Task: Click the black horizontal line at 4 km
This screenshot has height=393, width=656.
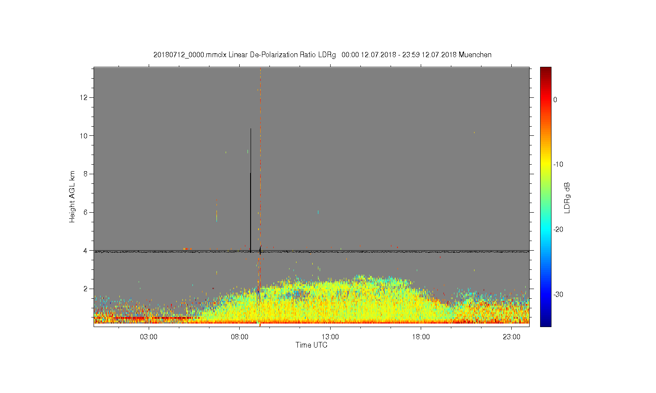Action: pos(311,252)
